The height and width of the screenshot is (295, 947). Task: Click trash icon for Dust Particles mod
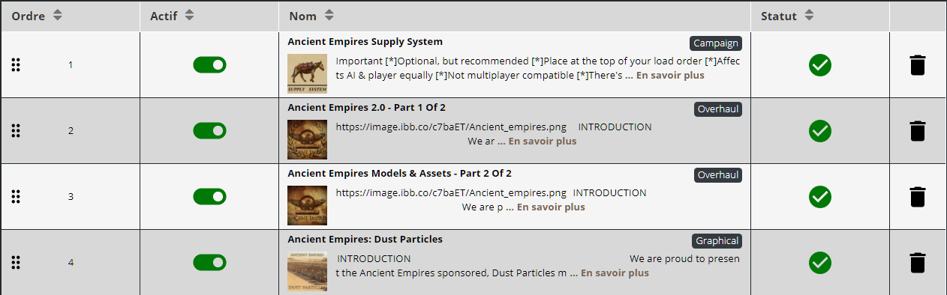[918, 263]
